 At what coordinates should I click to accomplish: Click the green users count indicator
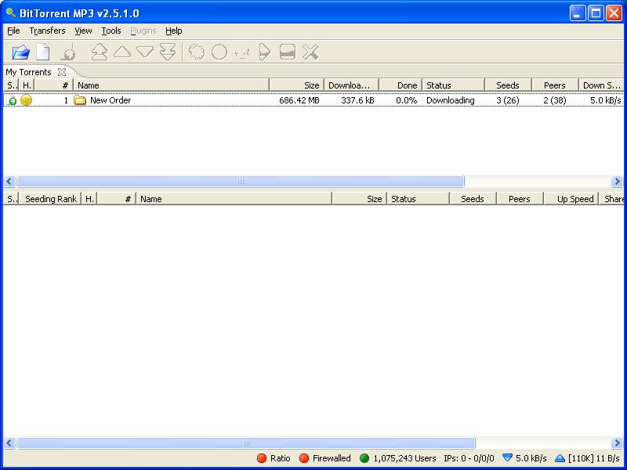coord(364,458)
